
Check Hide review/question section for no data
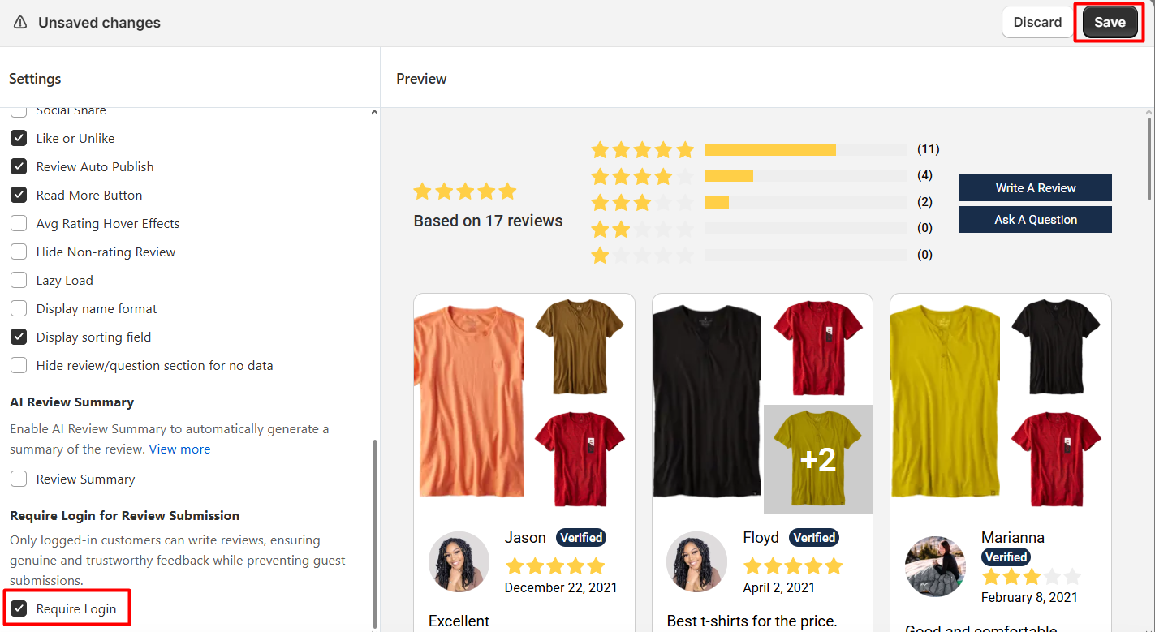[19, 365]
